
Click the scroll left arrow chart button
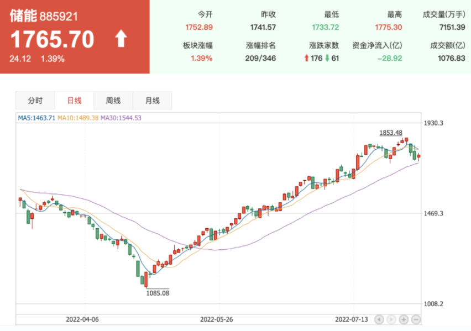[379, 319]
